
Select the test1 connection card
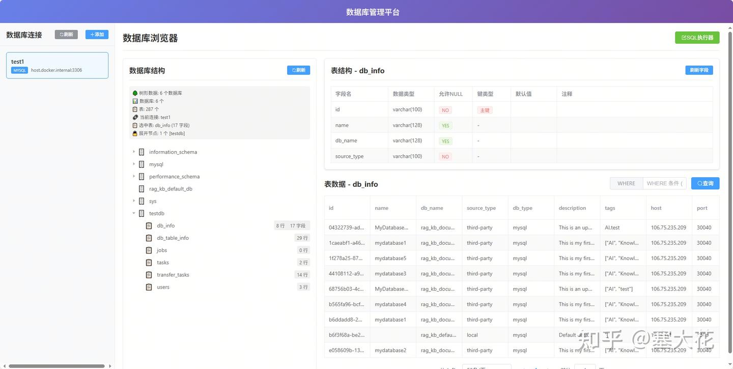57,65
